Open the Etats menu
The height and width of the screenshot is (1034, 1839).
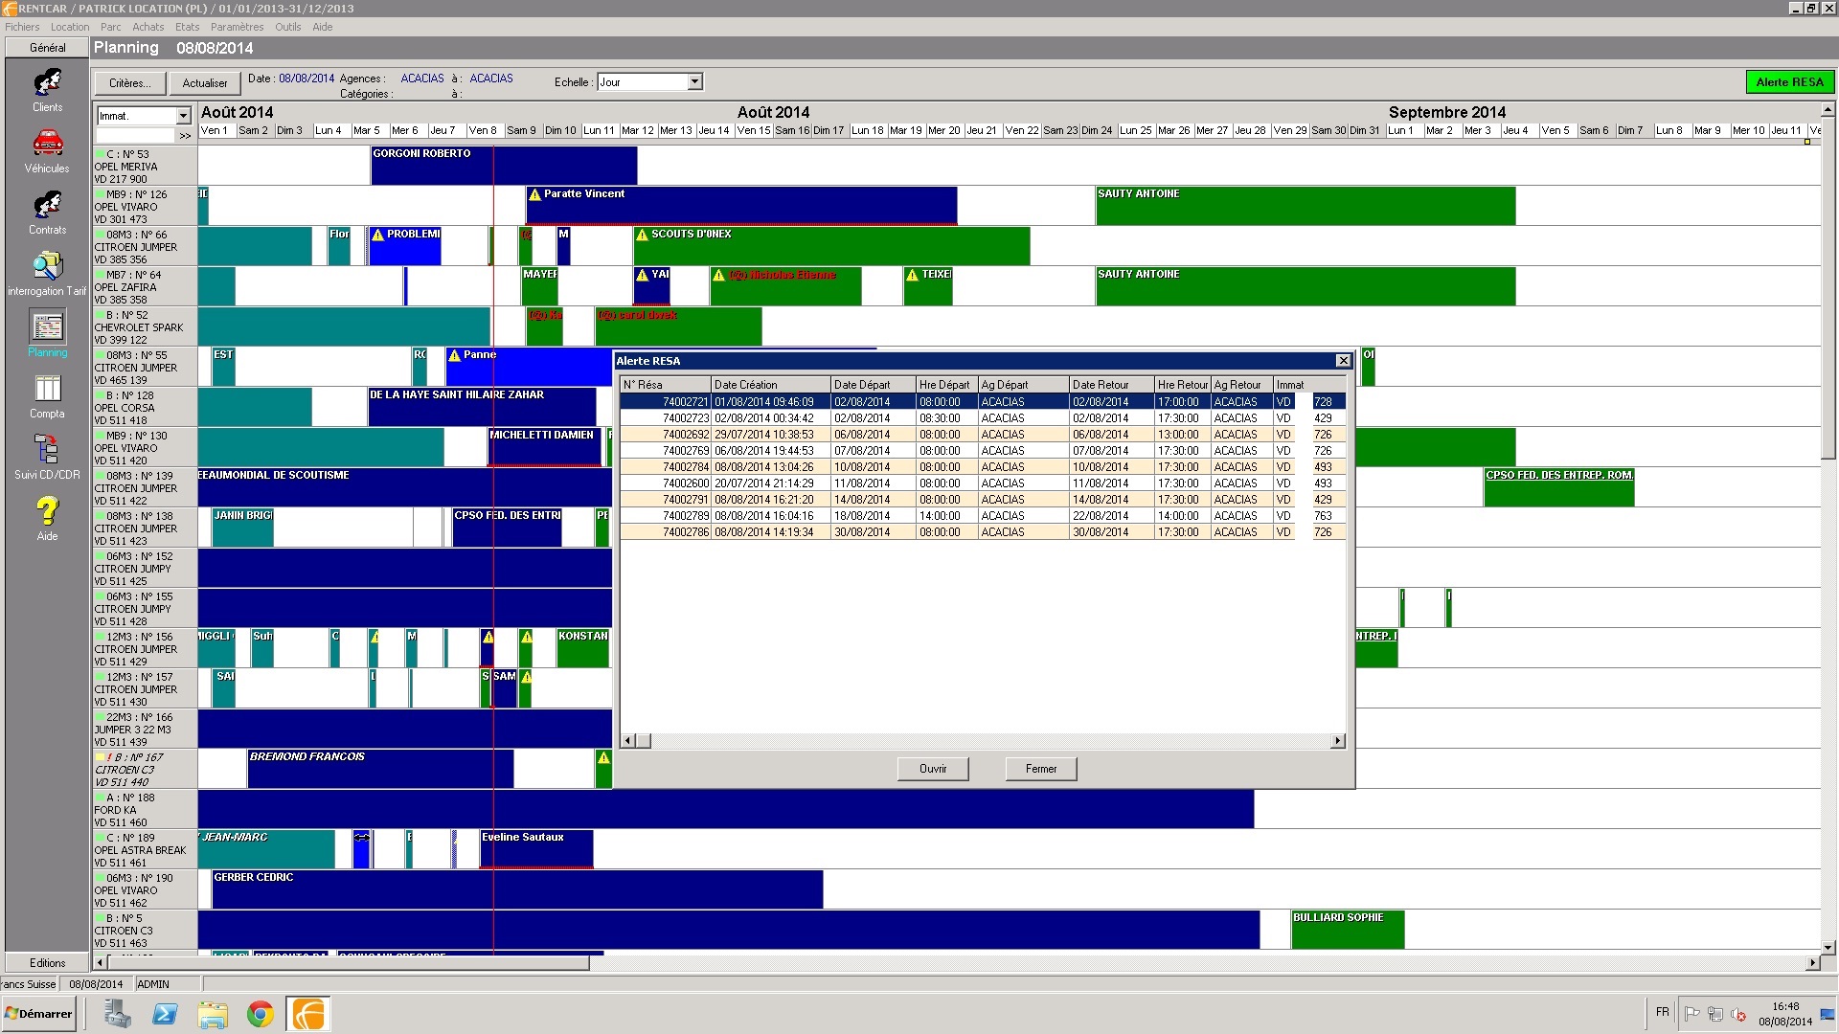[x=188, y=27]
